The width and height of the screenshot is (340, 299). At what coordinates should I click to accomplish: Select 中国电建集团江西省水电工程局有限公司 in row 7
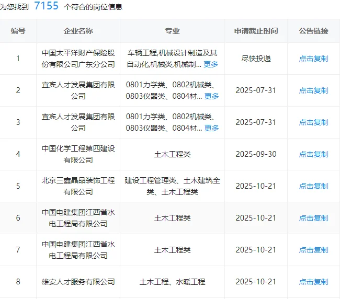[x=78, y=249]
